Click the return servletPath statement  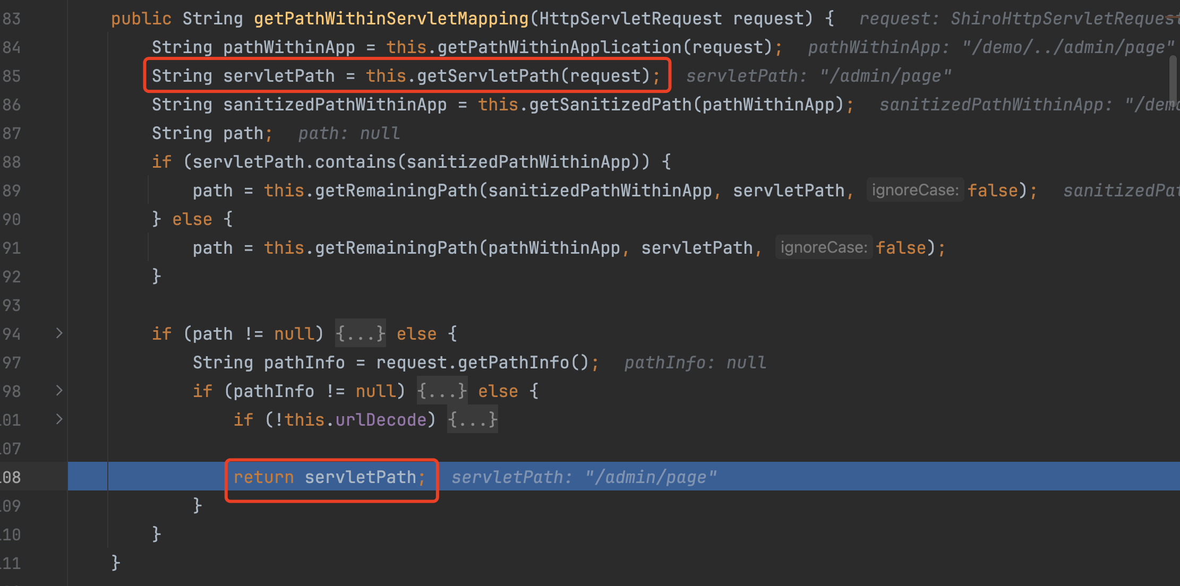pos(329,477)
